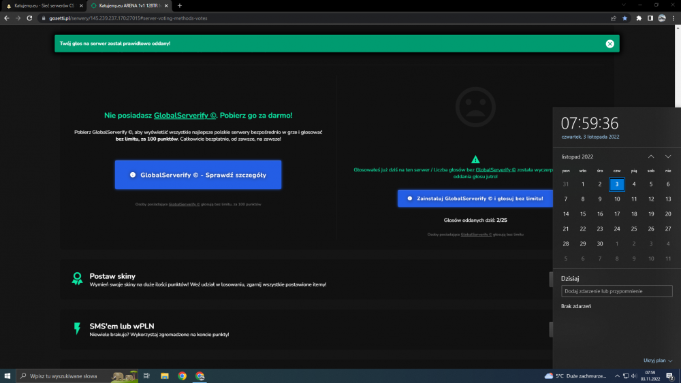Open the browser profile avatar

tap(661, 18)
